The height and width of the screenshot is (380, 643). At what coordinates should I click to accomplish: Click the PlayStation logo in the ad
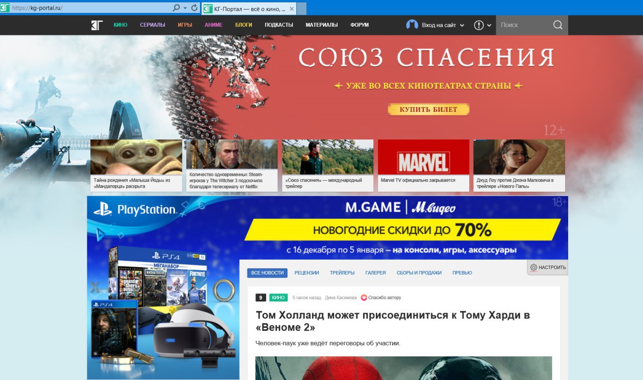(135, 210)
